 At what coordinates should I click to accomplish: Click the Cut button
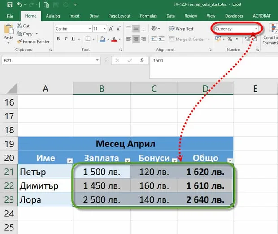(x=23, y=26)
